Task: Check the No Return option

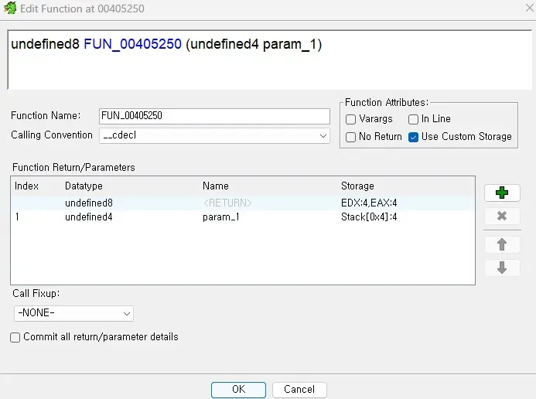Action: click(x=351, y=137)
